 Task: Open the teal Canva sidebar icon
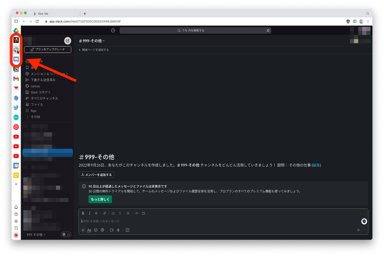click(x=16, y=117)
